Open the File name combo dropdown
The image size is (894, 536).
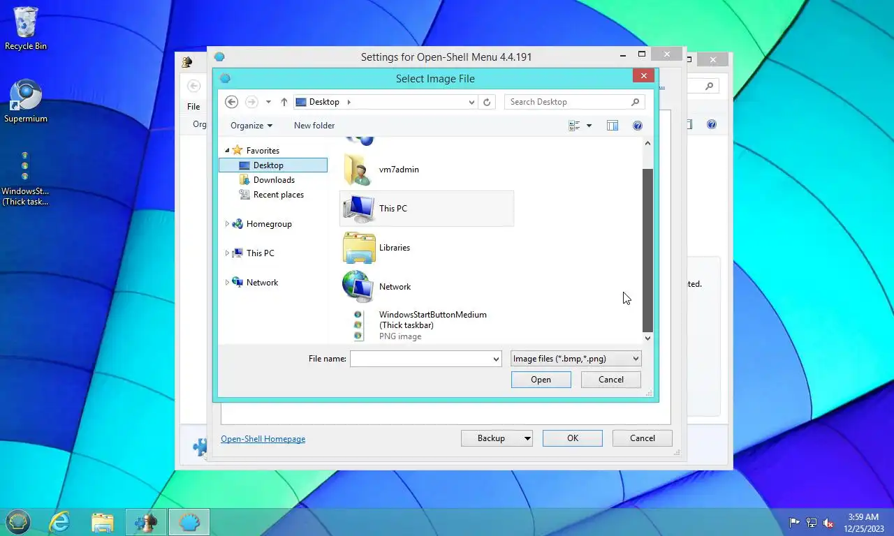[496, 359]
